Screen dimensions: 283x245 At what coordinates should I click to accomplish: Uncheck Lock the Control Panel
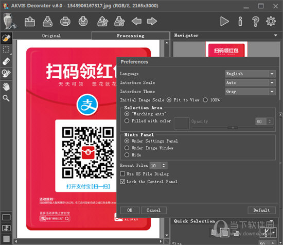[123, 182]
